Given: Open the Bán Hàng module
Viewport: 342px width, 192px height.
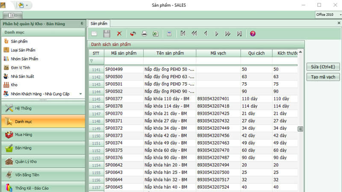Looking at the screenshot, I should click(43, 148).
